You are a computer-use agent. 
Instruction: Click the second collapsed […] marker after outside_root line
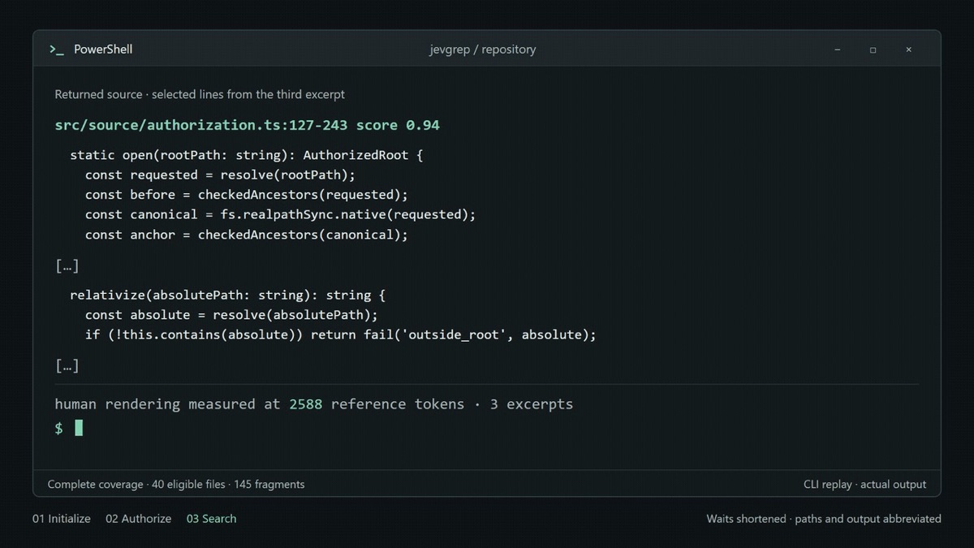tap(67, 365)
